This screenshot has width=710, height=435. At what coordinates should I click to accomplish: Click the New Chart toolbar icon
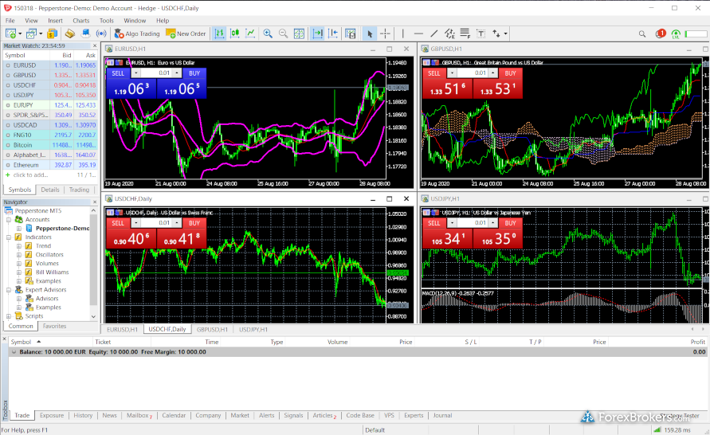point(10,33)
